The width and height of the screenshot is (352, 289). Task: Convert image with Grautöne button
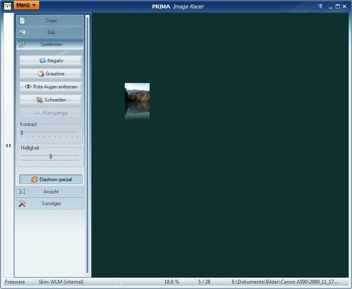[51, 74]
